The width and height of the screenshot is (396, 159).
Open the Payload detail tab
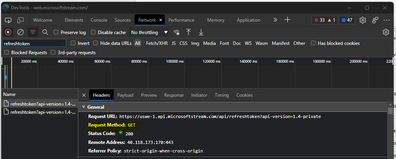[x=125, y=95]
